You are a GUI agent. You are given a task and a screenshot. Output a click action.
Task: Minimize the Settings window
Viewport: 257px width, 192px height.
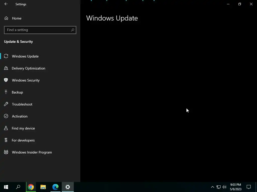(x=228, y=4)
